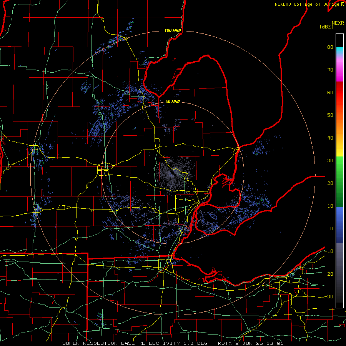346x346 pixels.
Task: Click the 70 dBZ legend value
Action: [330, 70]
